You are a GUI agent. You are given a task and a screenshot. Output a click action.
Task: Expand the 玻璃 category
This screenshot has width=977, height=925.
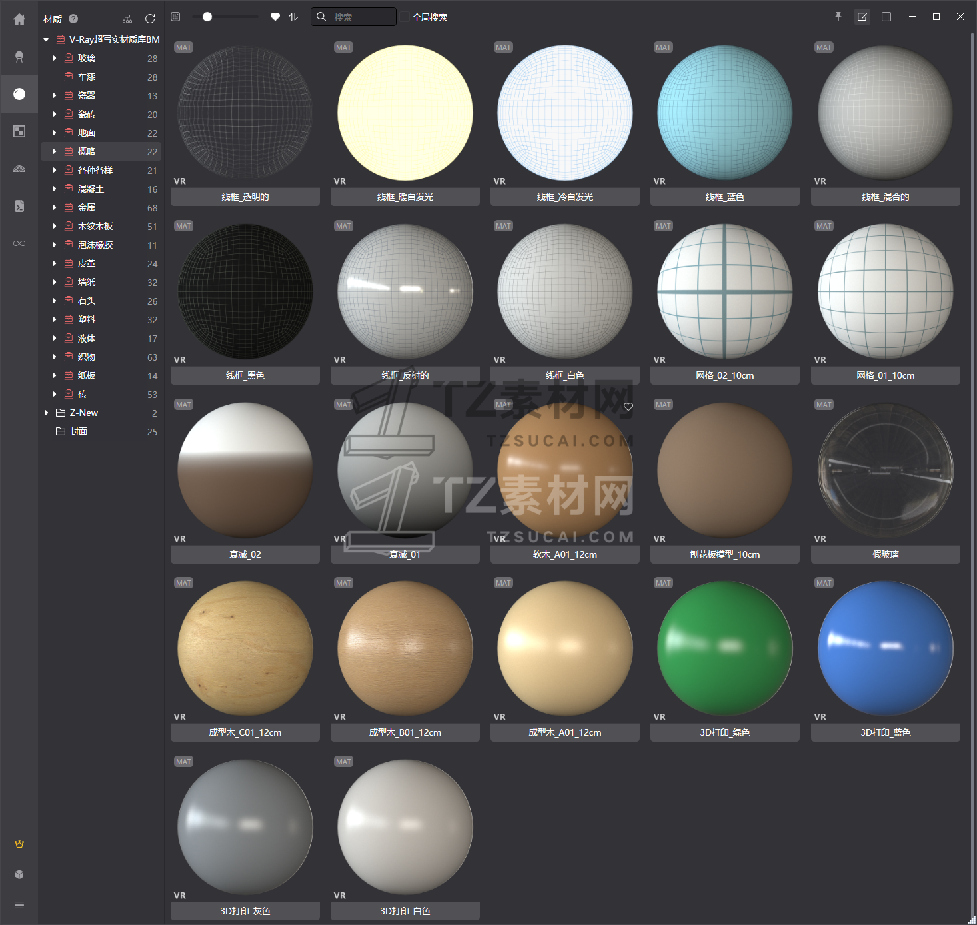pyautogui.click(x=54, y=58)
